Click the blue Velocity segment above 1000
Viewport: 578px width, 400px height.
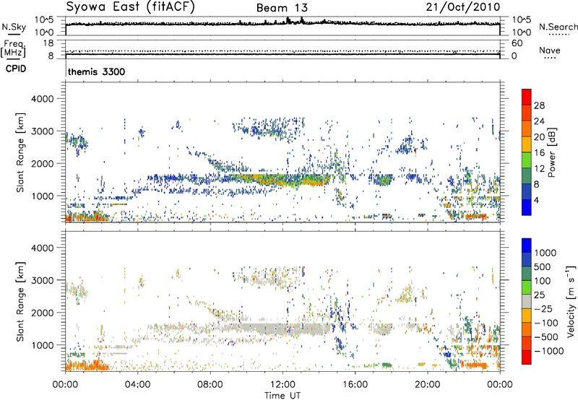coord(527,245)
